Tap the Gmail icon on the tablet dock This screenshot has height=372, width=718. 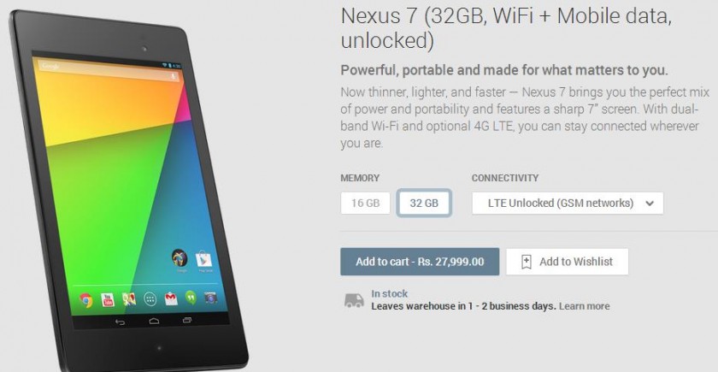point(171,298)
